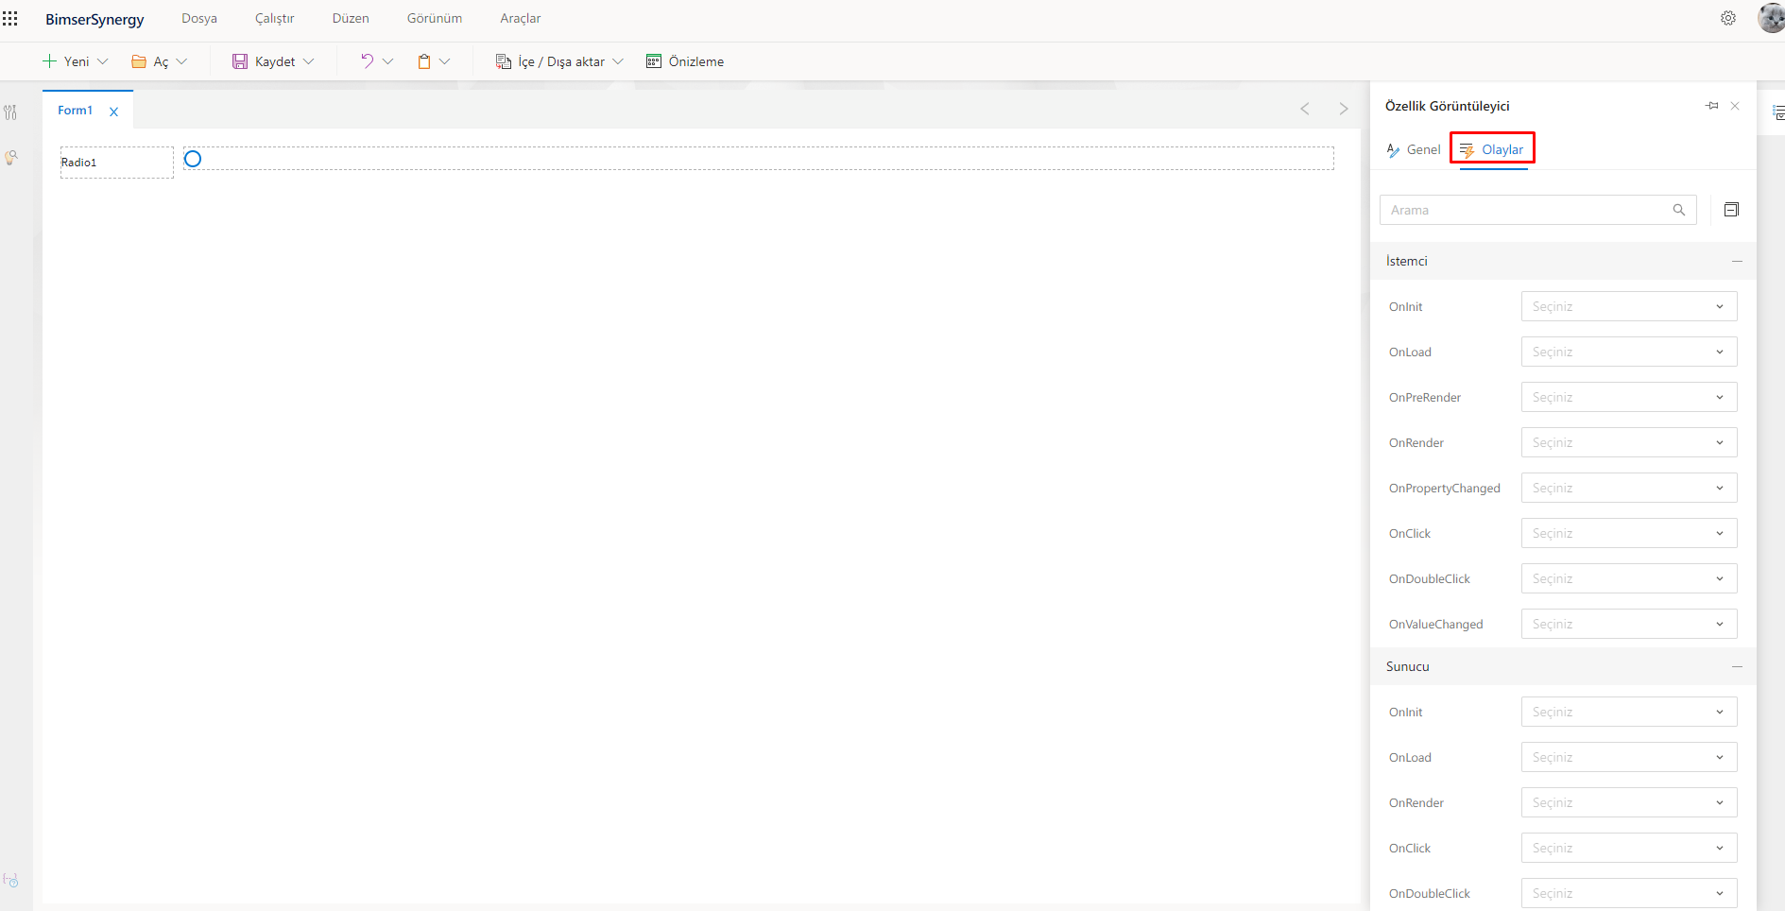The width and height of the screenshot is (1785, 911).
Task: Open the İçe / Dışa aktar chevron
Action: coord(618,61)
